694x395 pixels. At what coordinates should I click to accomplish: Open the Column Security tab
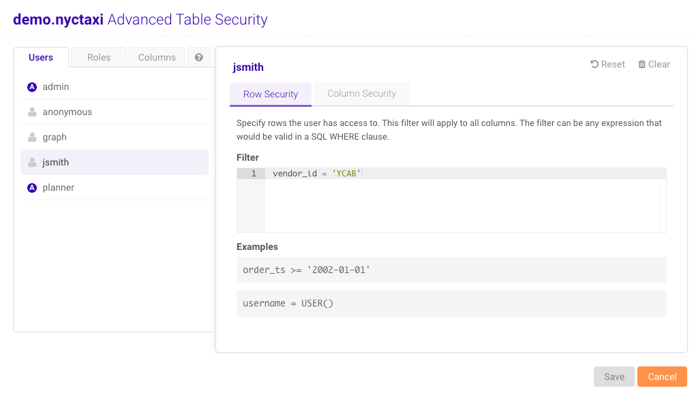pyautogui.click(x=361, y=93)
